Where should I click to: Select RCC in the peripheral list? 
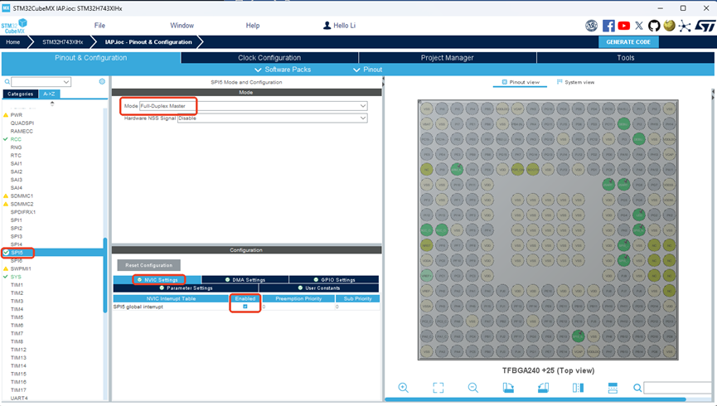tap(16, 139)
